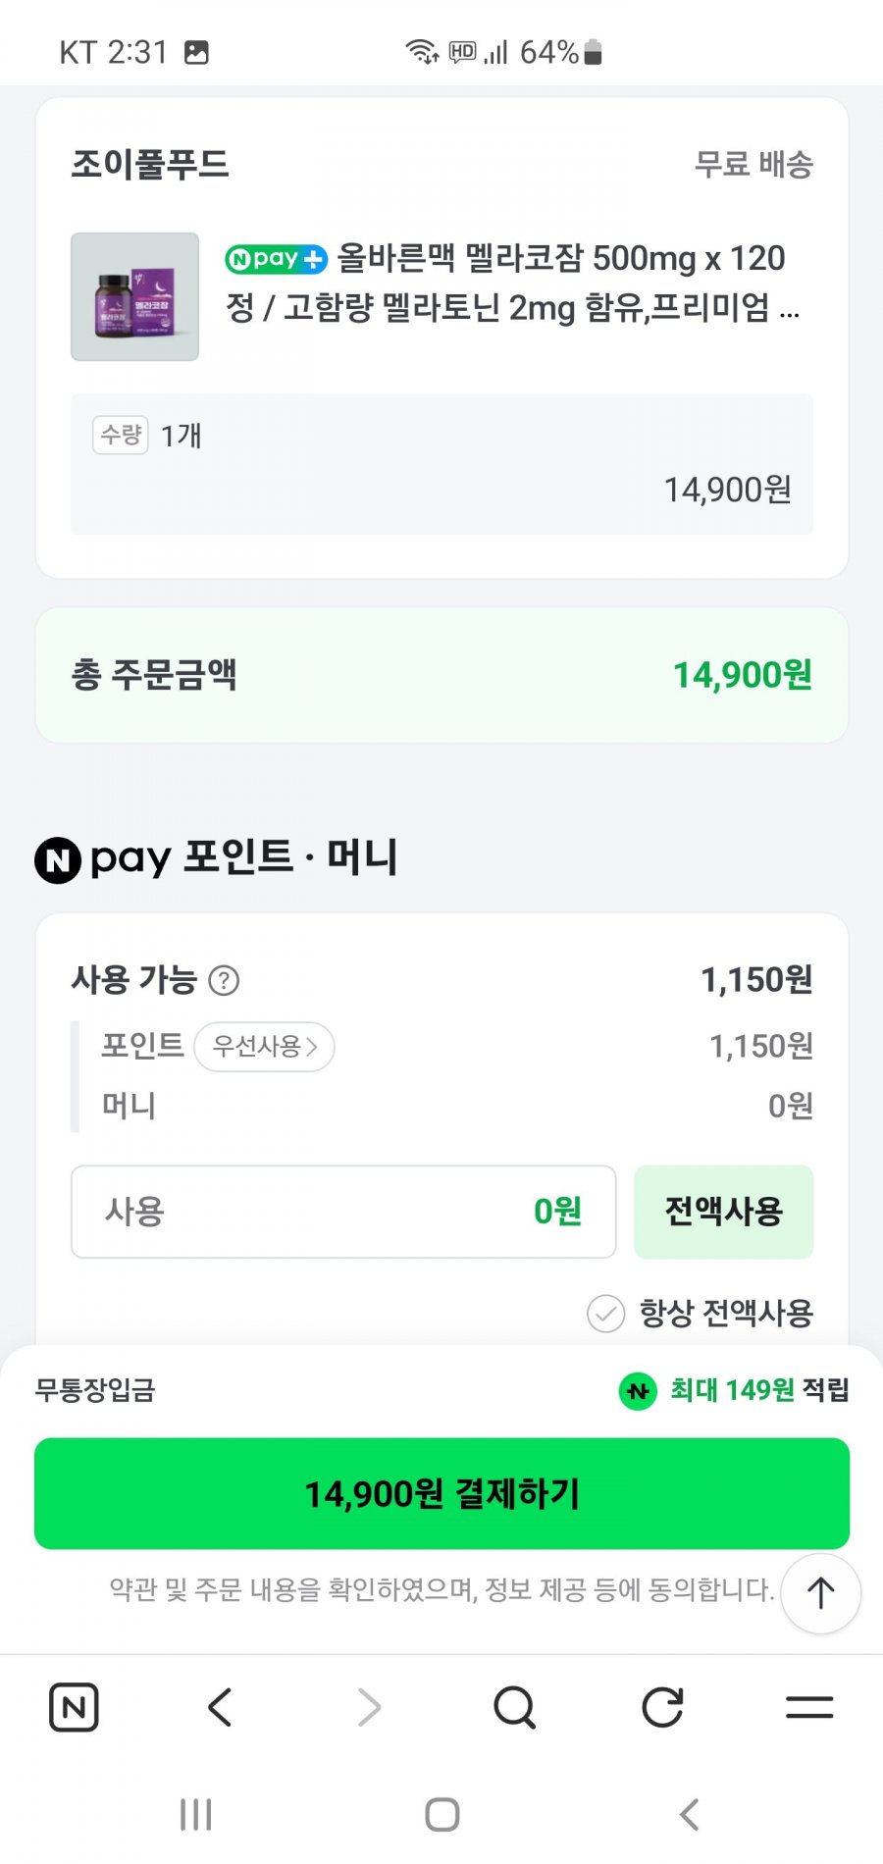Tap the 사용 points amount input field
The height and width of the screenshot is (1864, 883).
pyautogui.click(x=342, y=1212)
